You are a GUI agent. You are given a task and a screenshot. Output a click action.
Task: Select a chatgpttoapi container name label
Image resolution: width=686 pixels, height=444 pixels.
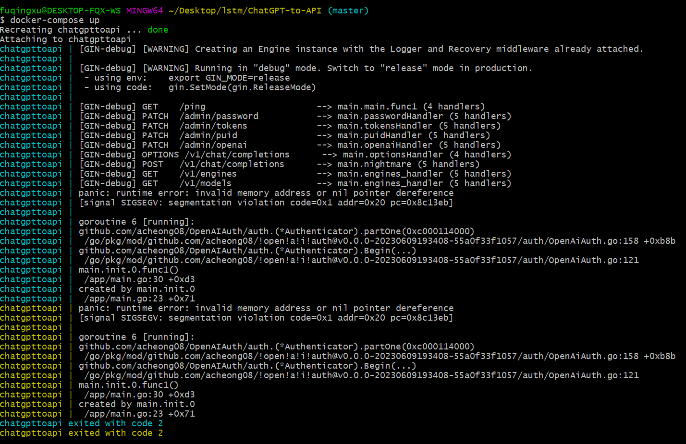coord(31,48)
